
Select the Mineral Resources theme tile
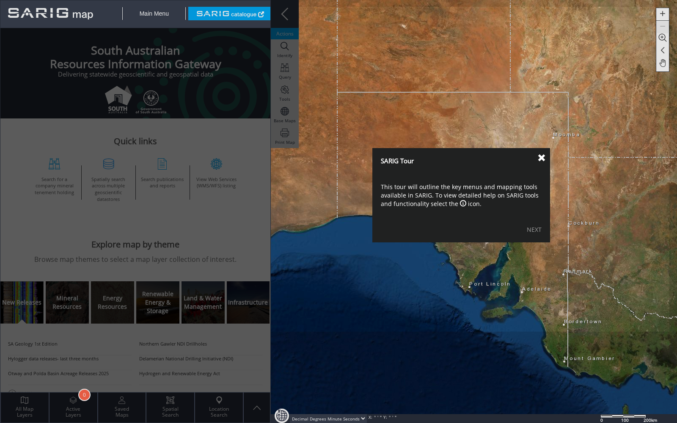click(x=67, y=302)
